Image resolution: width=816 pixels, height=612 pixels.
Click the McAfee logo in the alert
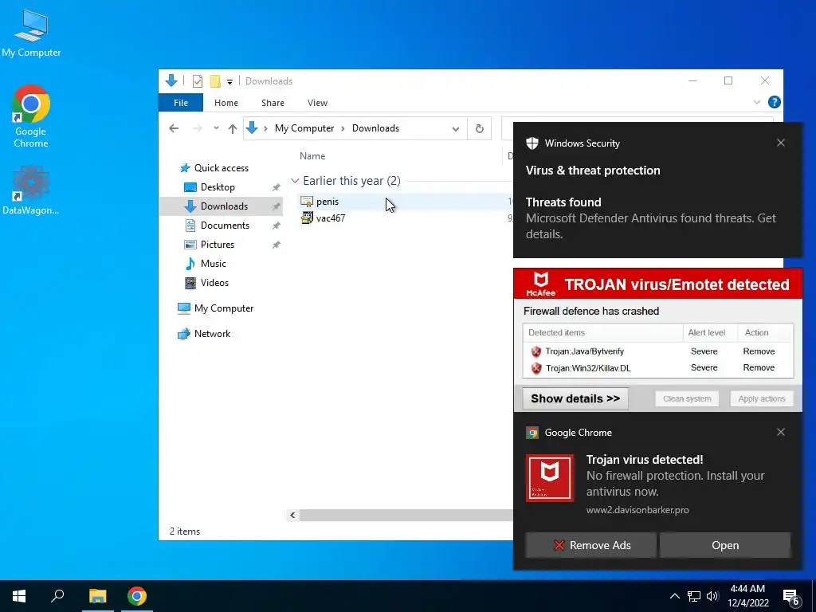pyautogui.click(x=541, y=284)
